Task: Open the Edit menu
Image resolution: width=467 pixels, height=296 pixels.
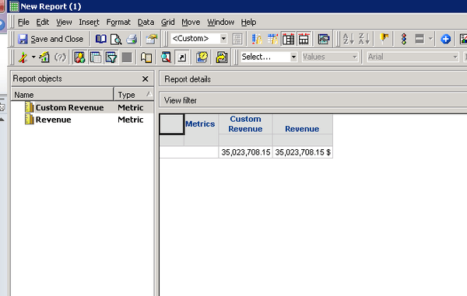Action: 43,23
